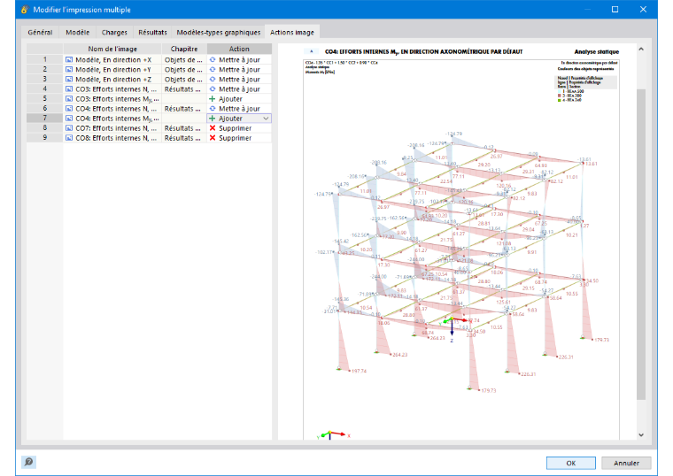
Task: Click the Action column header
Action: coord(239,49)
